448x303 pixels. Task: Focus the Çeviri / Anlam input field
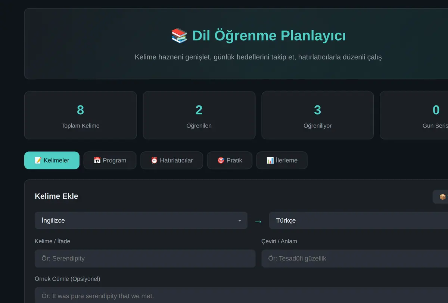coord(355,259)
